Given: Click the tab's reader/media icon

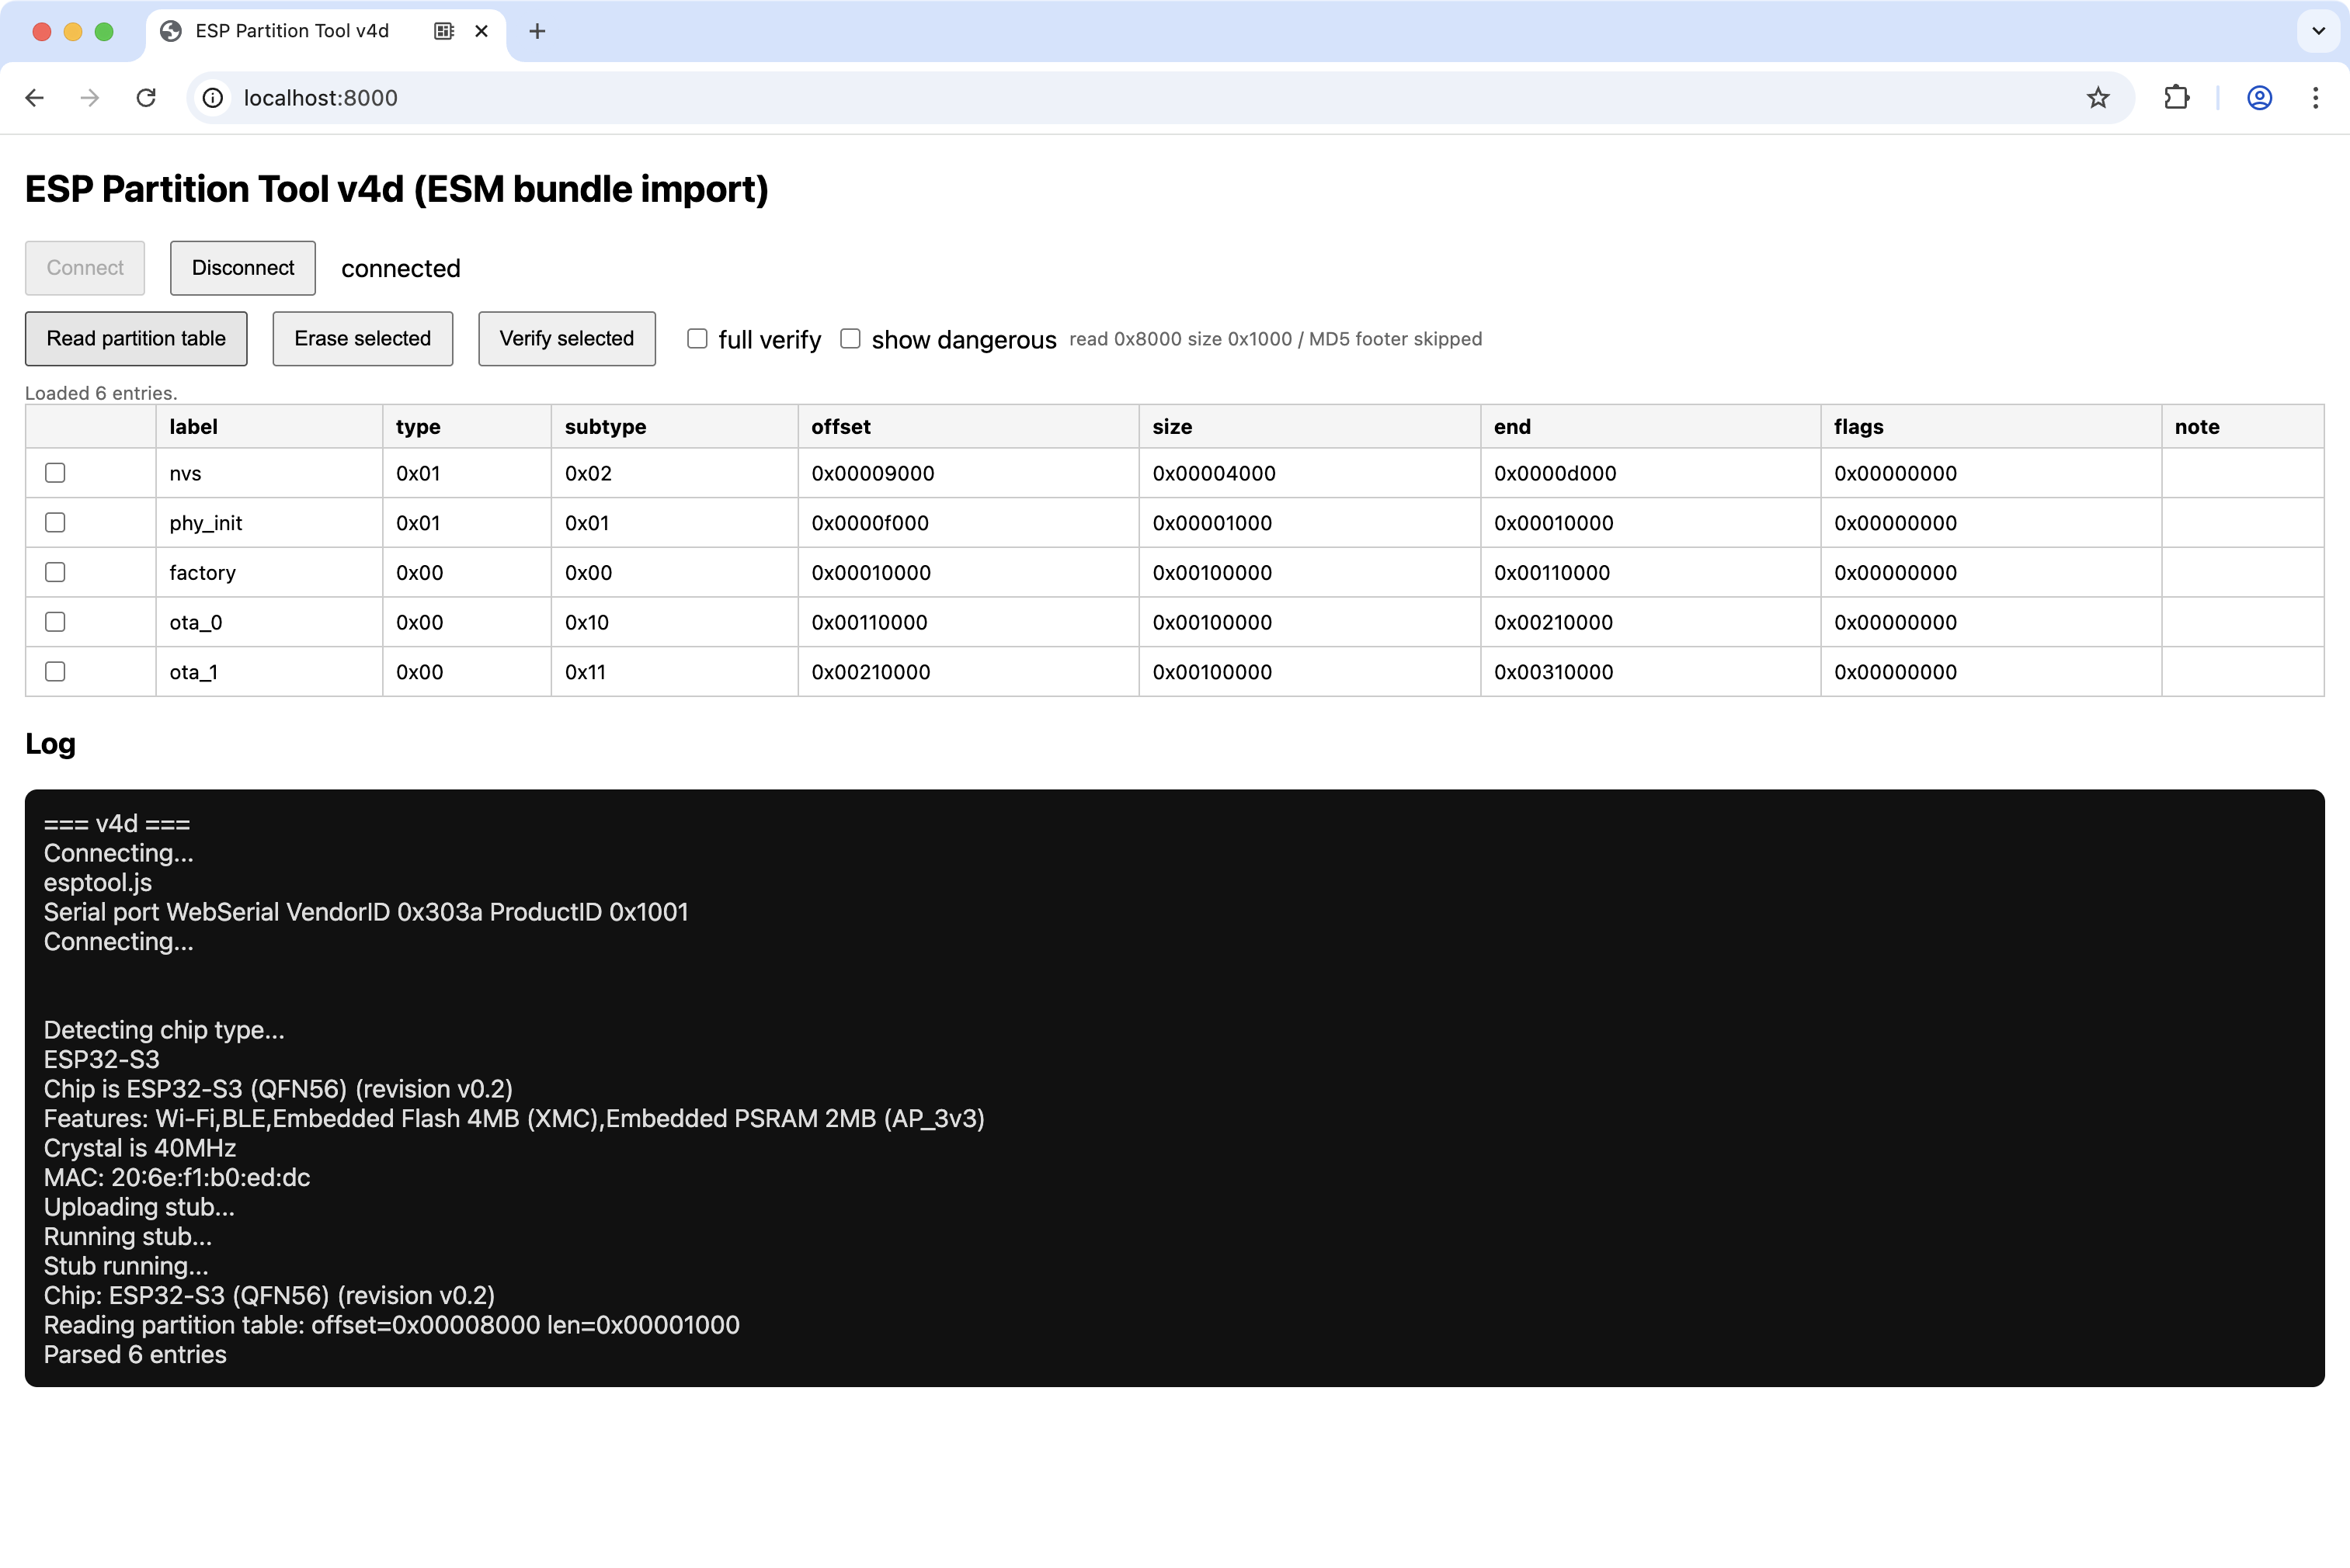Looking at the screenshot, I should click(x=444, y=31).
